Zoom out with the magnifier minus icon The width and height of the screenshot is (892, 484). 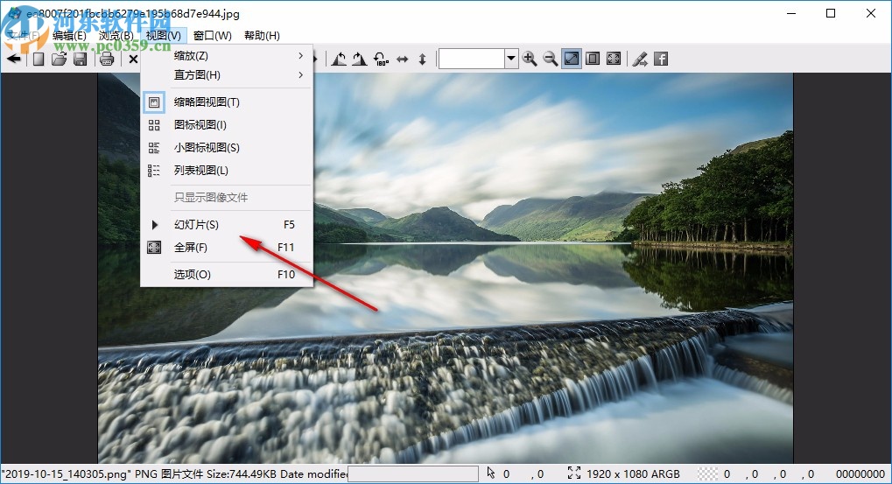[x=550, y=59]
